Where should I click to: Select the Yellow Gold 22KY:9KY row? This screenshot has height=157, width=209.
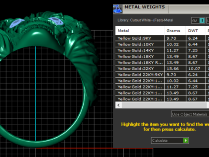162,75
